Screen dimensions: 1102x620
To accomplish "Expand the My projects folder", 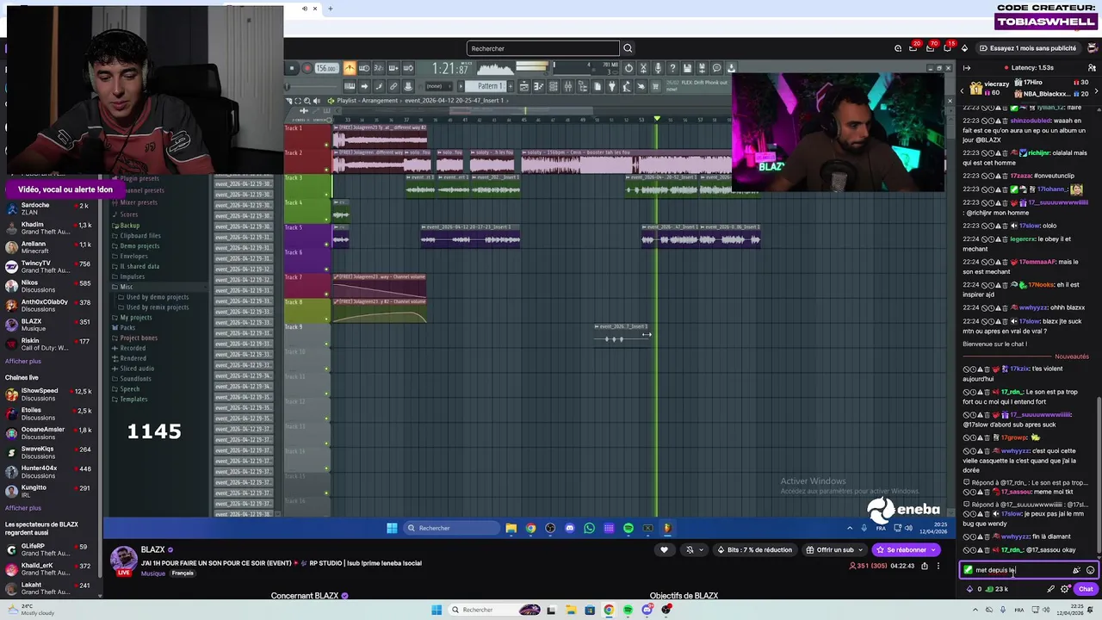I will [136, 317].
